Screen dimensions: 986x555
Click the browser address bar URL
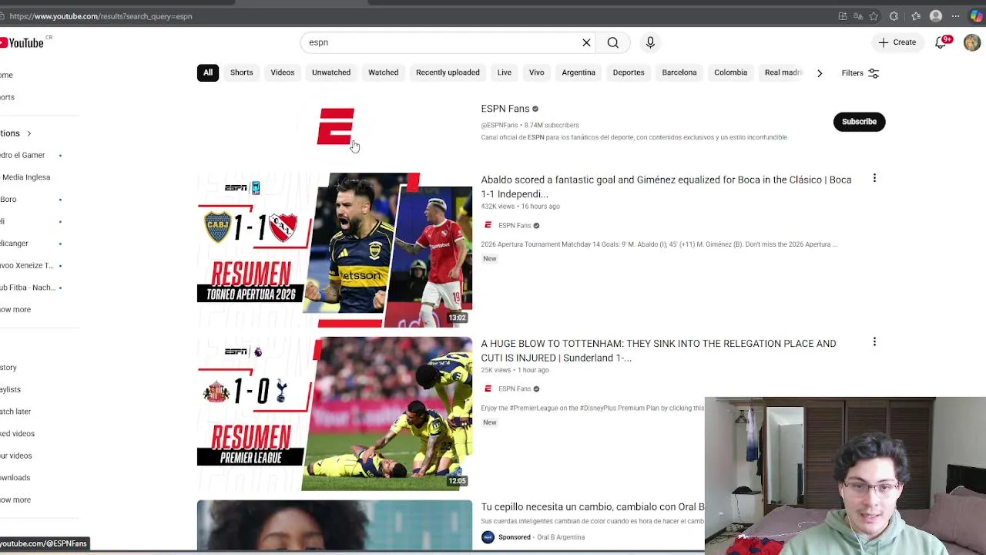coord(101,16)
